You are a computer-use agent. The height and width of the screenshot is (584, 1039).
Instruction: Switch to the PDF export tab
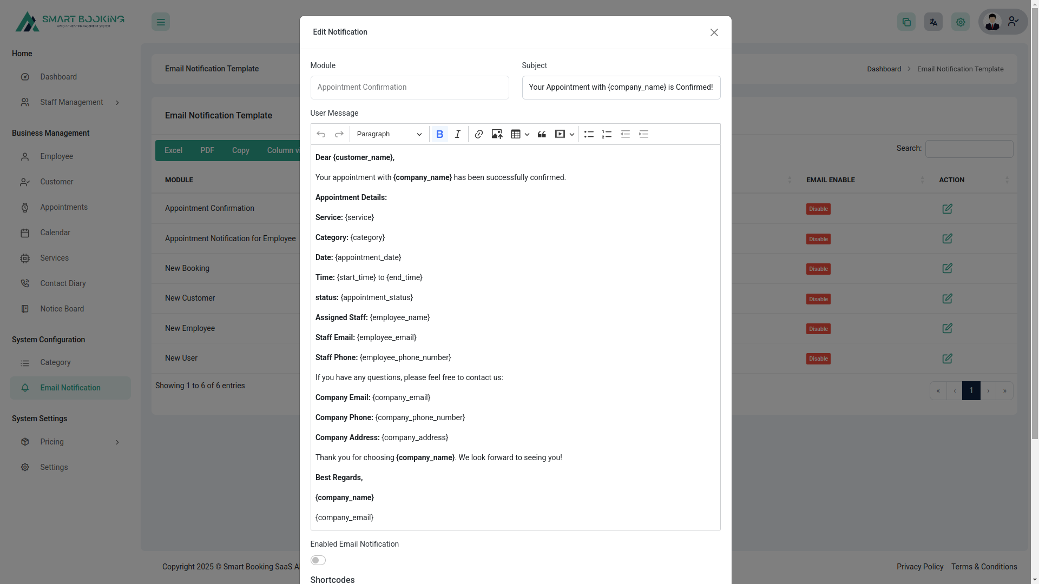pos(207,150)
